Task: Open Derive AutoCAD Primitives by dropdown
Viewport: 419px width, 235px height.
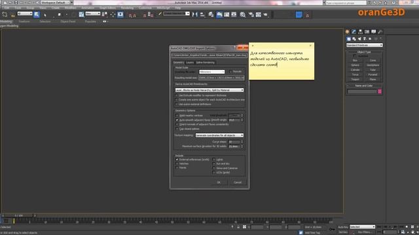Action: (209, 90)
